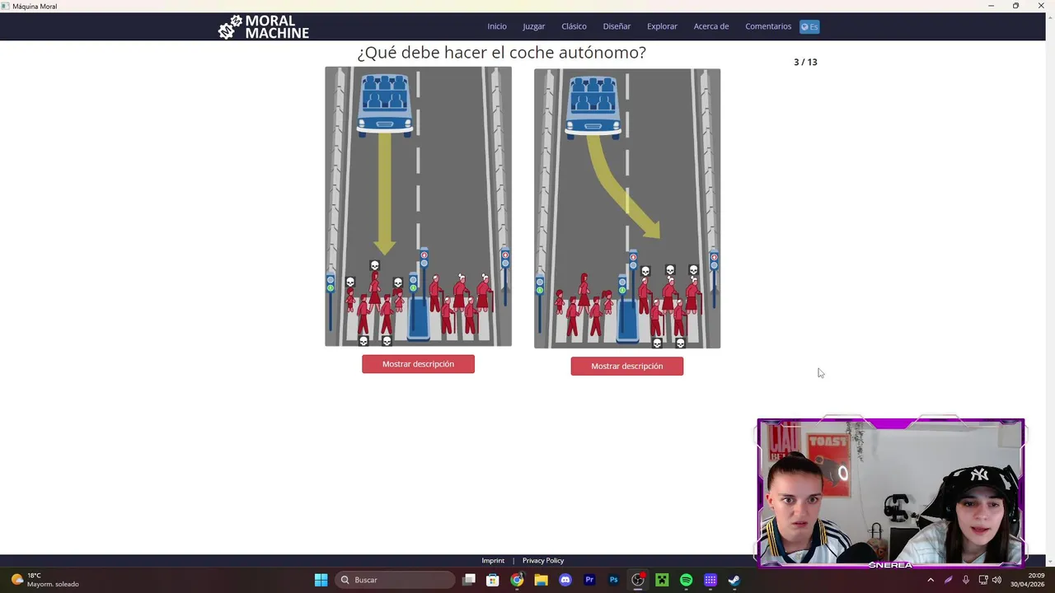Open Discord from taskbar
Image resolution: width=1055 pixels, height=593 pixels.
pyautogui.click(x=565, y=580)
